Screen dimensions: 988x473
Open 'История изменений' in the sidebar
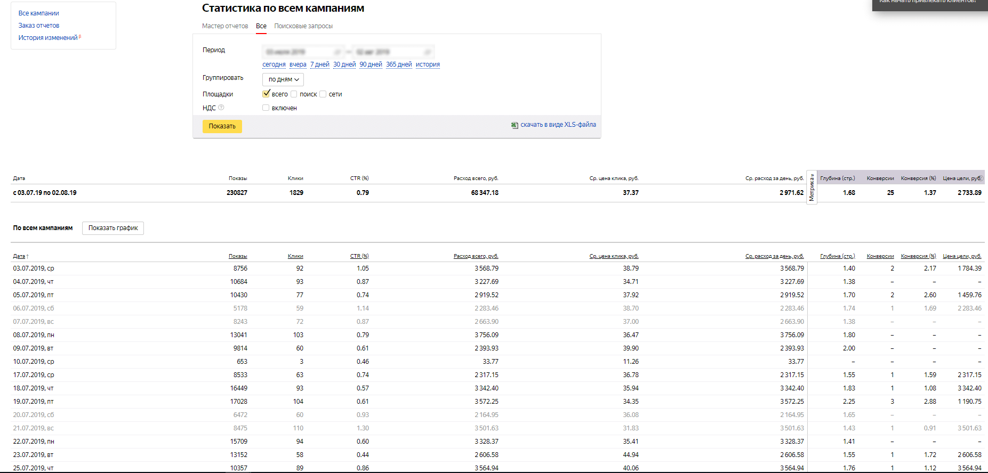[48, 38]
